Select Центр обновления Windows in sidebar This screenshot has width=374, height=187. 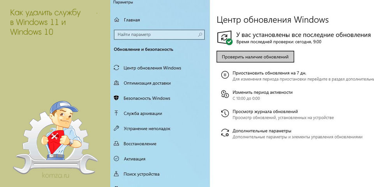coord(152,68)
